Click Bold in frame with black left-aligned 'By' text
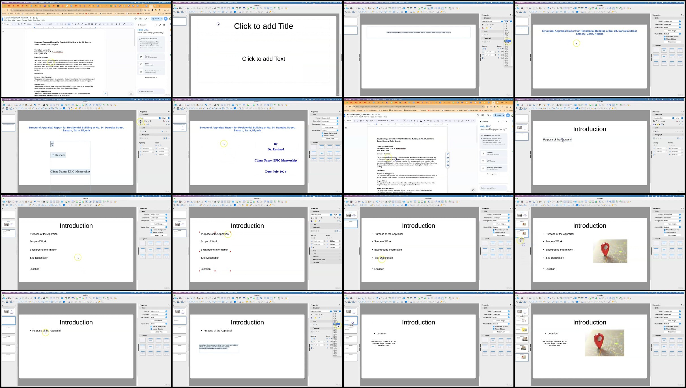The width and height of the screenshot is (686, 388). click(x=141, y=121)
